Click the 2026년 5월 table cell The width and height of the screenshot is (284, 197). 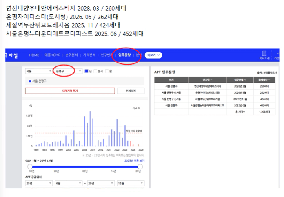coord(240,92)
